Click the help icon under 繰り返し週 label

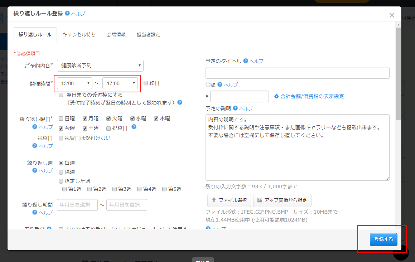pyautogui.click(x=35, y=170)
